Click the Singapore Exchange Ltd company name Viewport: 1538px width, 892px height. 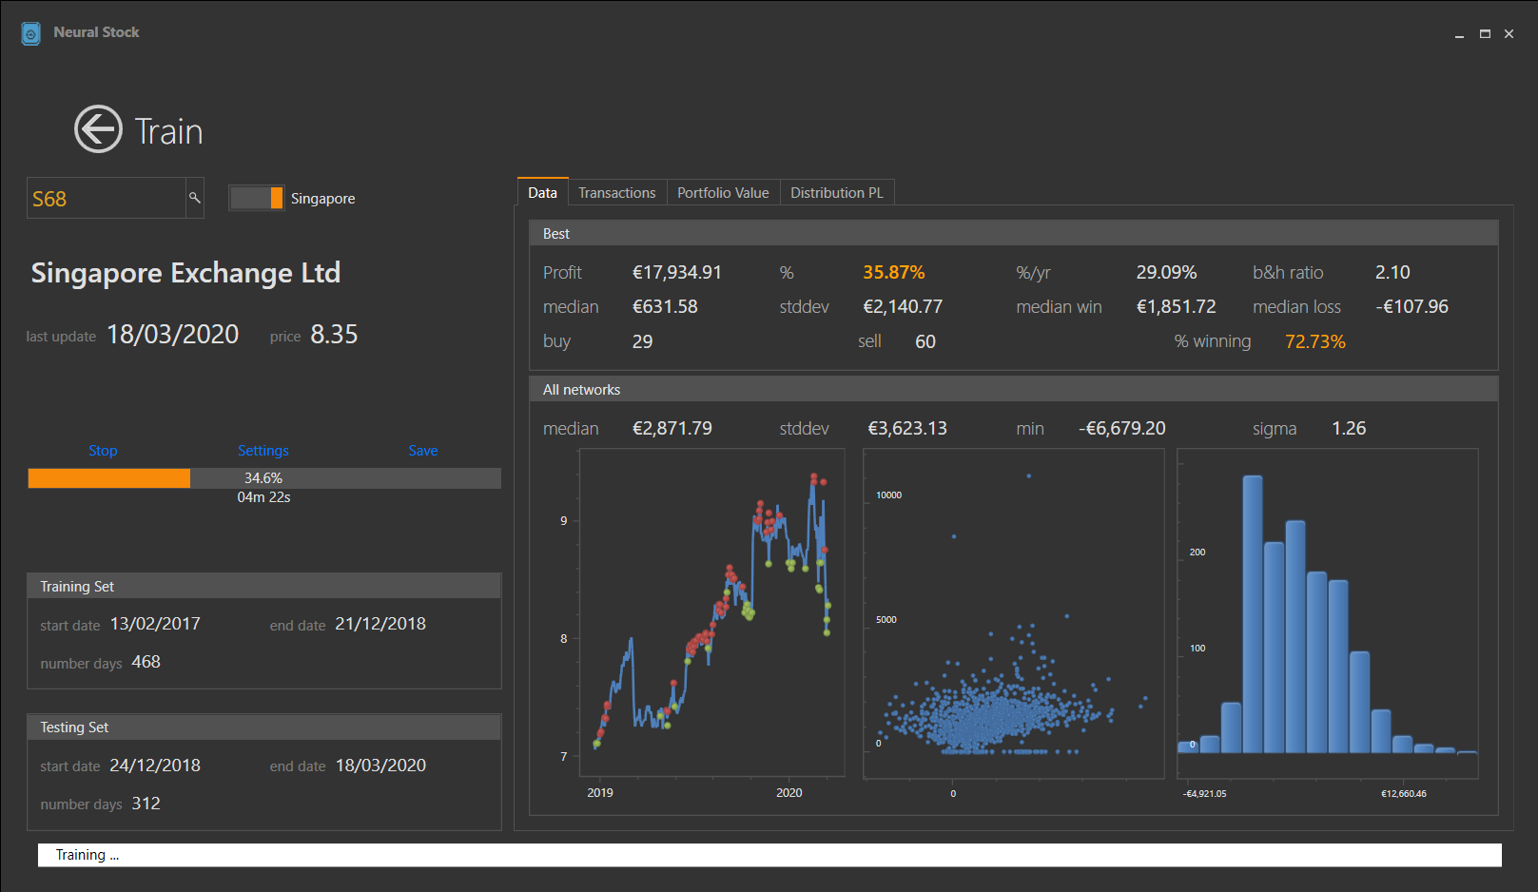click(185, 273)
